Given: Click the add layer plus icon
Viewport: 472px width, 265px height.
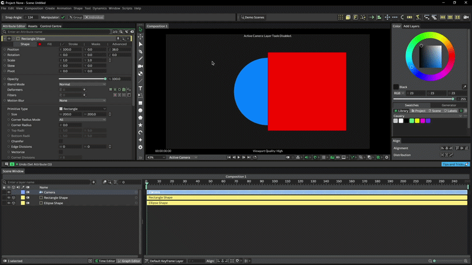Looking at the screenshot, I should click(94, 182).
